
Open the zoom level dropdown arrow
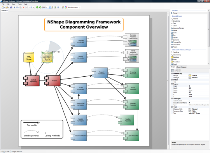coord(50,7)
